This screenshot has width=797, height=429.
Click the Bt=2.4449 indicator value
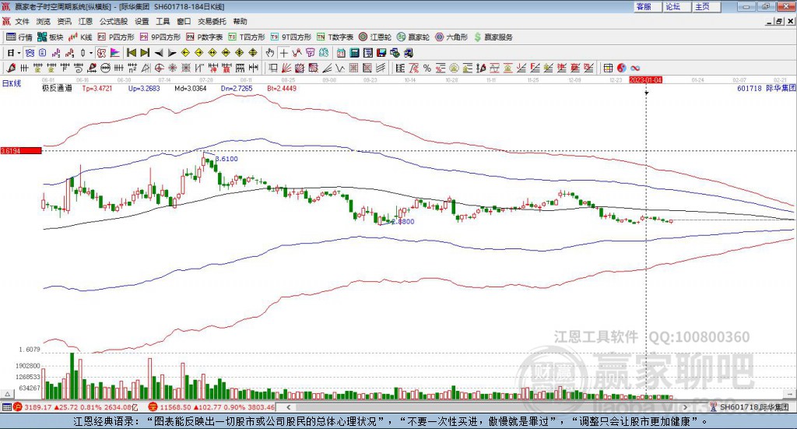point(282,88)
